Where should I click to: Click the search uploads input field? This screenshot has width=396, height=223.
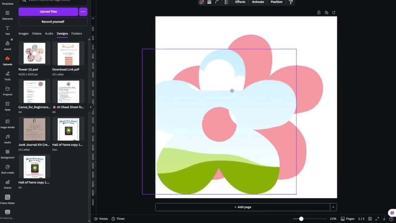coord(53,1)
